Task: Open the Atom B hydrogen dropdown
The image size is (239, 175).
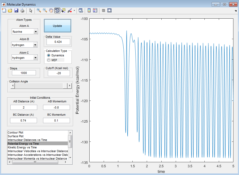Action: (x=35, y=45)
